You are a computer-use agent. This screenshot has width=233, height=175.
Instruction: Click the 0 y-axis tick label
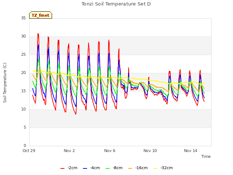tap(25, 146)
